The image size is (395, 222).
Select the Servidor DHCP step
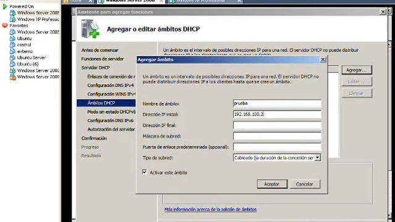pyautogui.click(x=95, y=68)
